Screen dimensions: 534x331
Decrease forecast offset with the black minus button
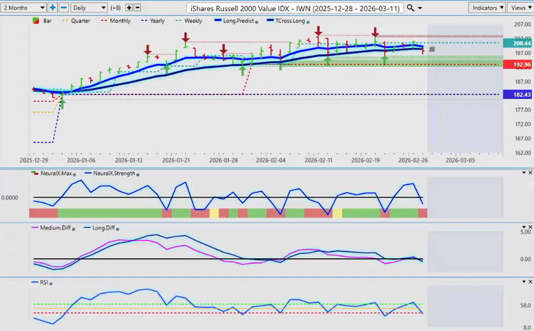click(138, 8)
